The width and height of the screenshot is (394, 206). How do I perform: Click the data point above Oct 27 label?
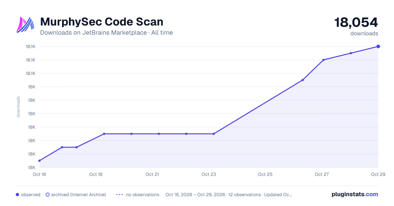(x=323, y=60)
